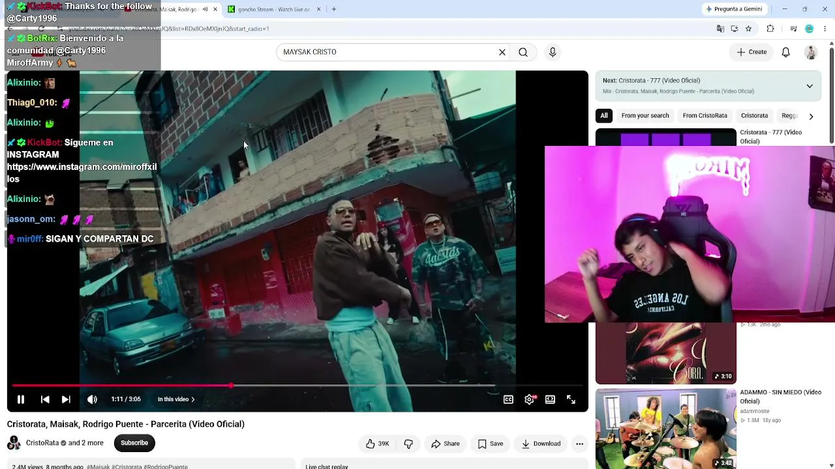Open a new browser tab
Image resolution: width=835 pixels, height=469 pixels.
(x=334, y=9)
